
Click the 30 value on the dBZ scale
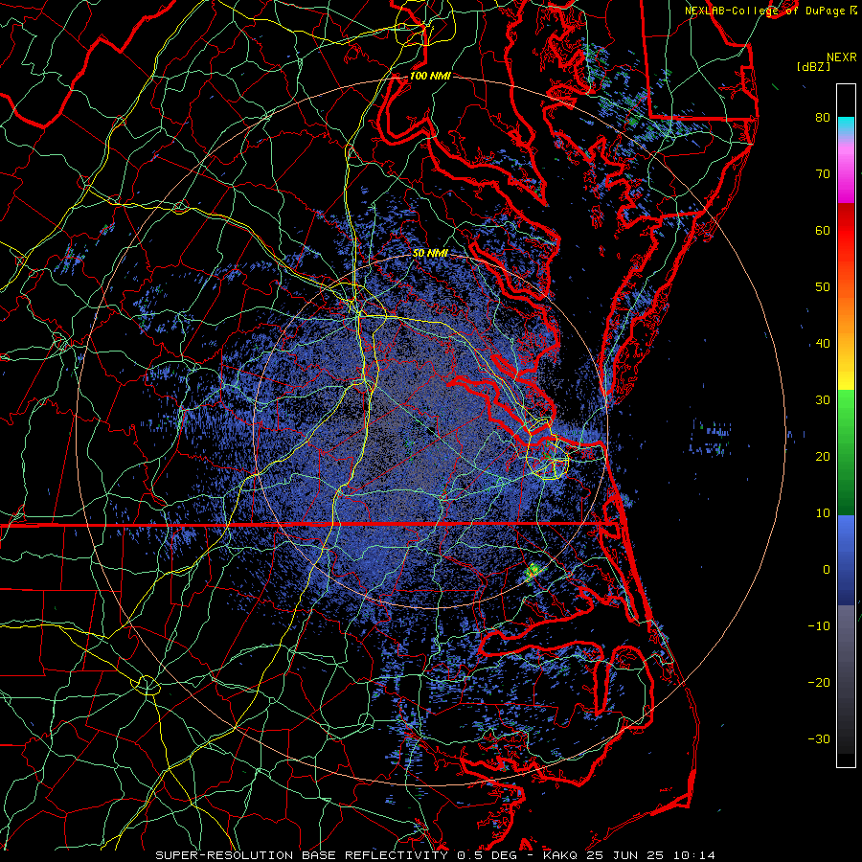(823, 400)
